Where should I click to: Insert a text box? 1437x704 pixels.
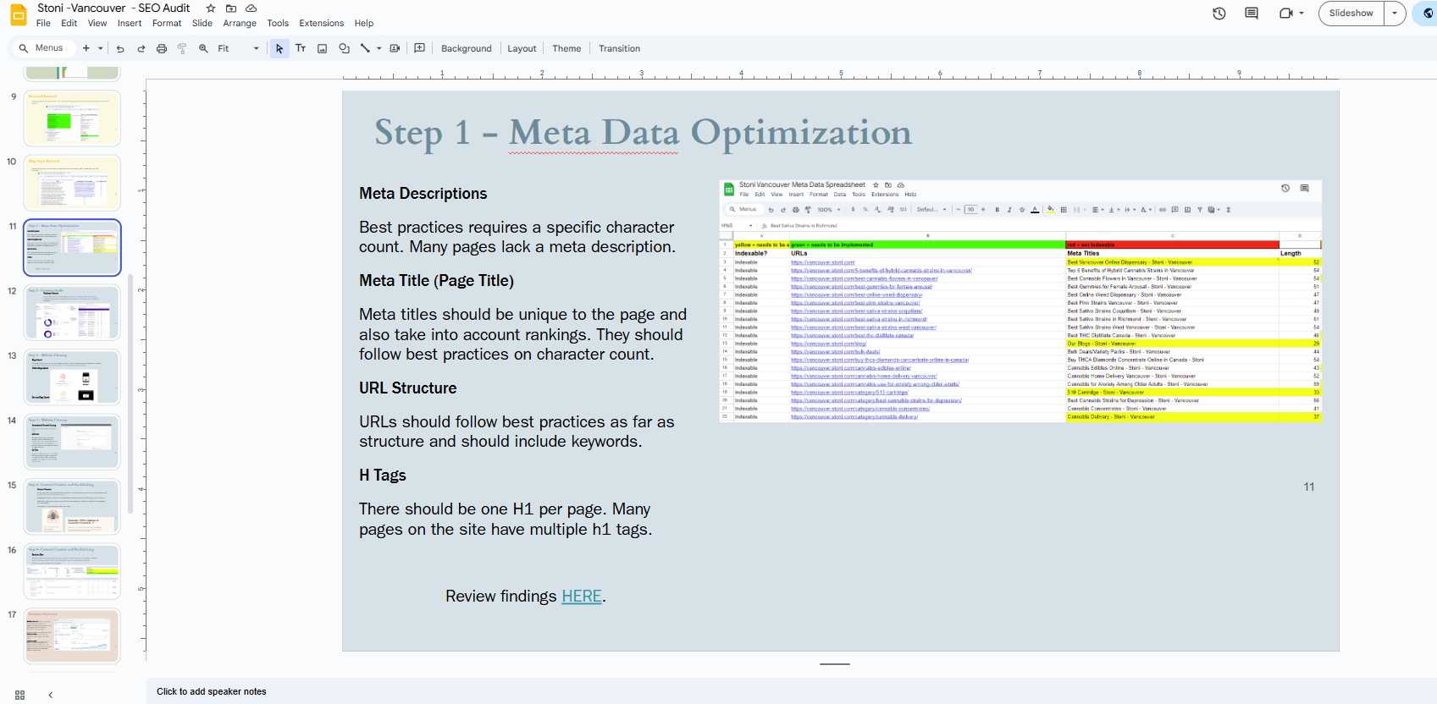pyautogui.click(x=301, y=48)
